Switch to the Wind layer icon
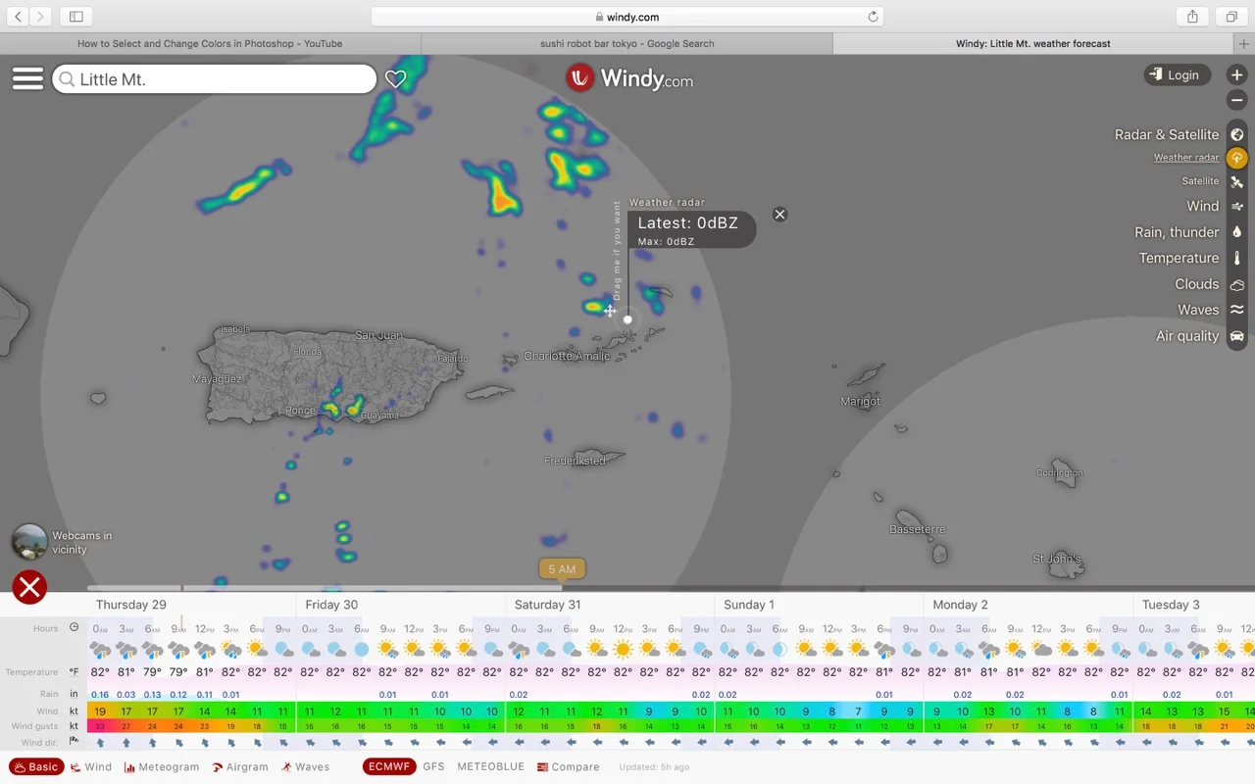 coord(1236,206)
